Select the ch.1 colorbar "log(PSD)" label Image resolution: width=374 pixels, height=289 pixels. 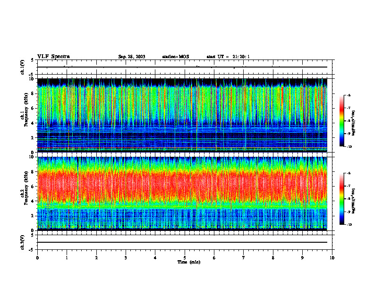pos(354,123)
